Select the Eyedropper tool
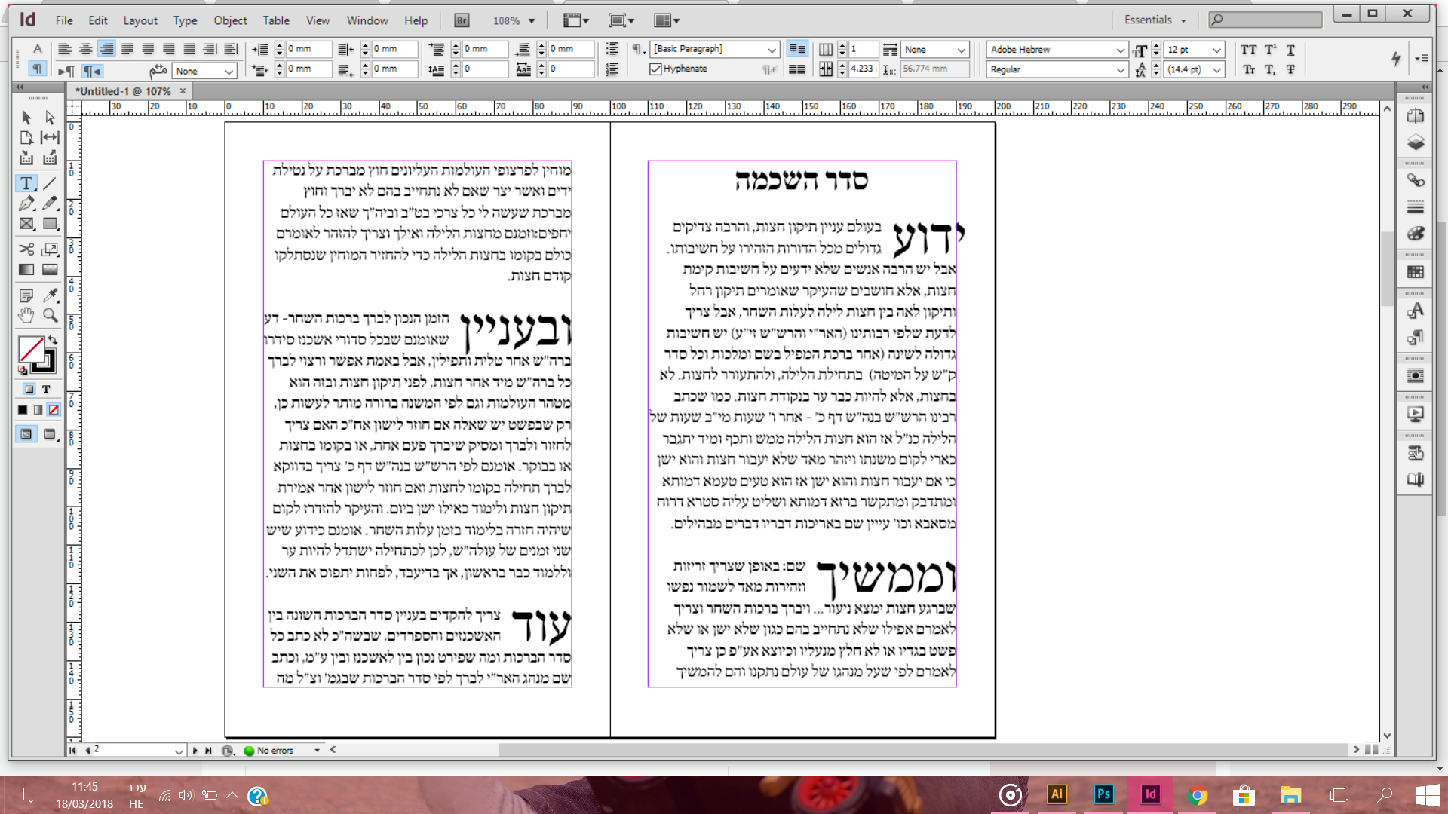The height and width of the screenshot is (814, 1448). [x=50, y=295]
